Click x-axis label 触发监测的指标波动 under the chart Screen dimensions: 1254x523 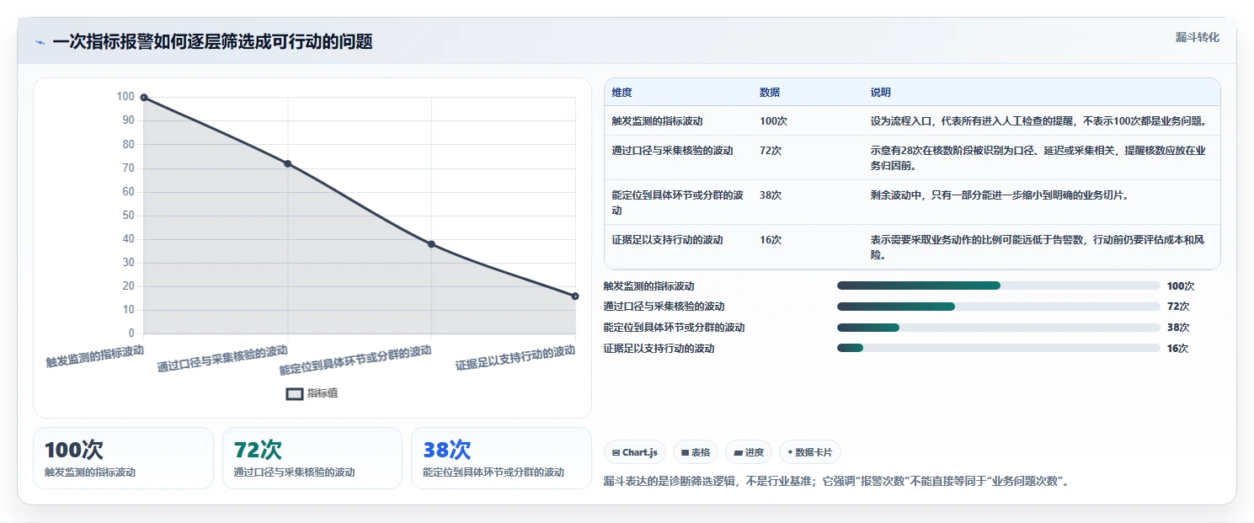click(x=95, y=356)
